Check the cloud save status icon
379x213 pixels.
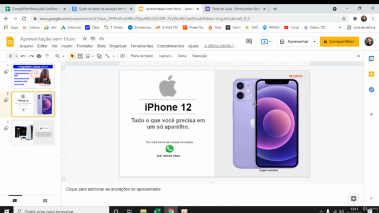coord(101,38)
